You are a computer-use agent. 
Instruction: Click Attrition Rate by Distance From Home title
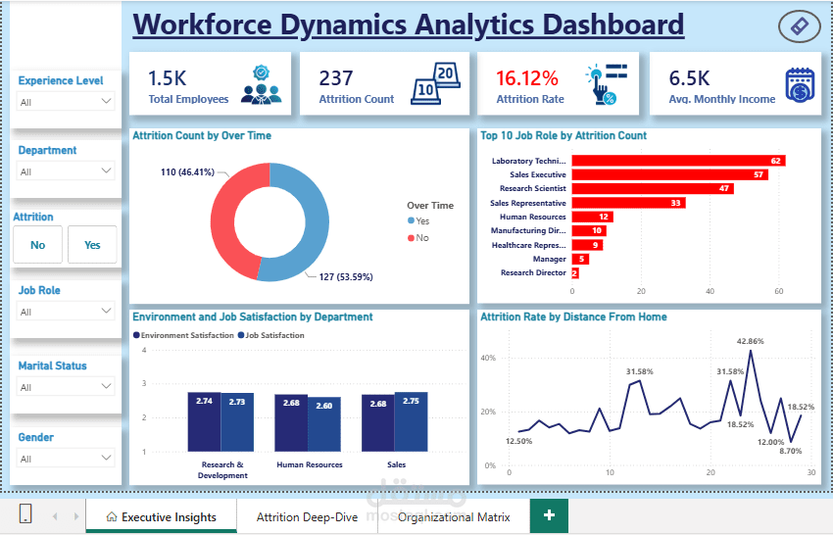click(573, 316)
